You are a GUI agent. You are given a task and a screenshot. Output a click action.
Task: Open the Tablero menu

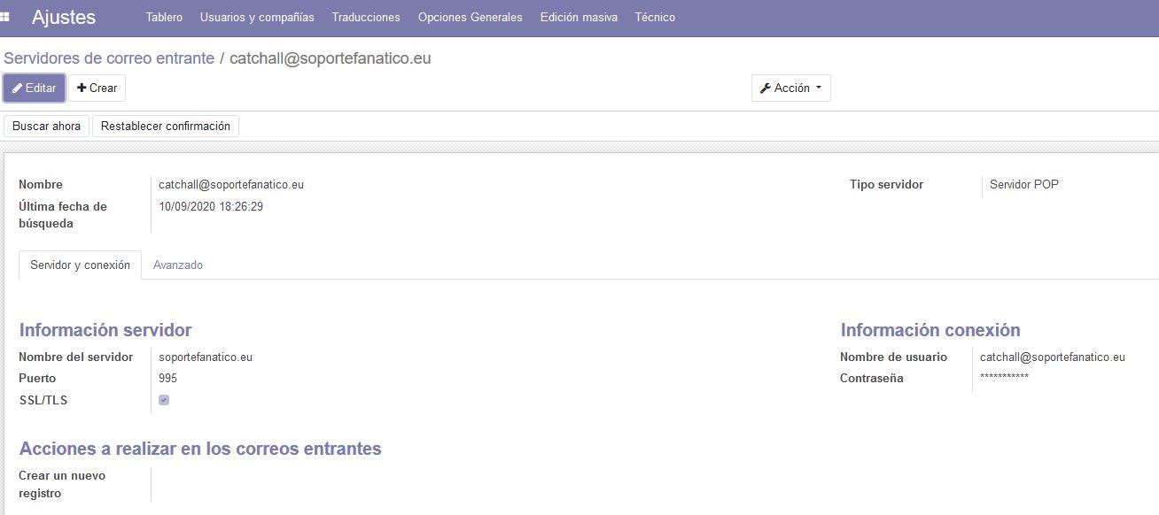[x=164, y=17]
